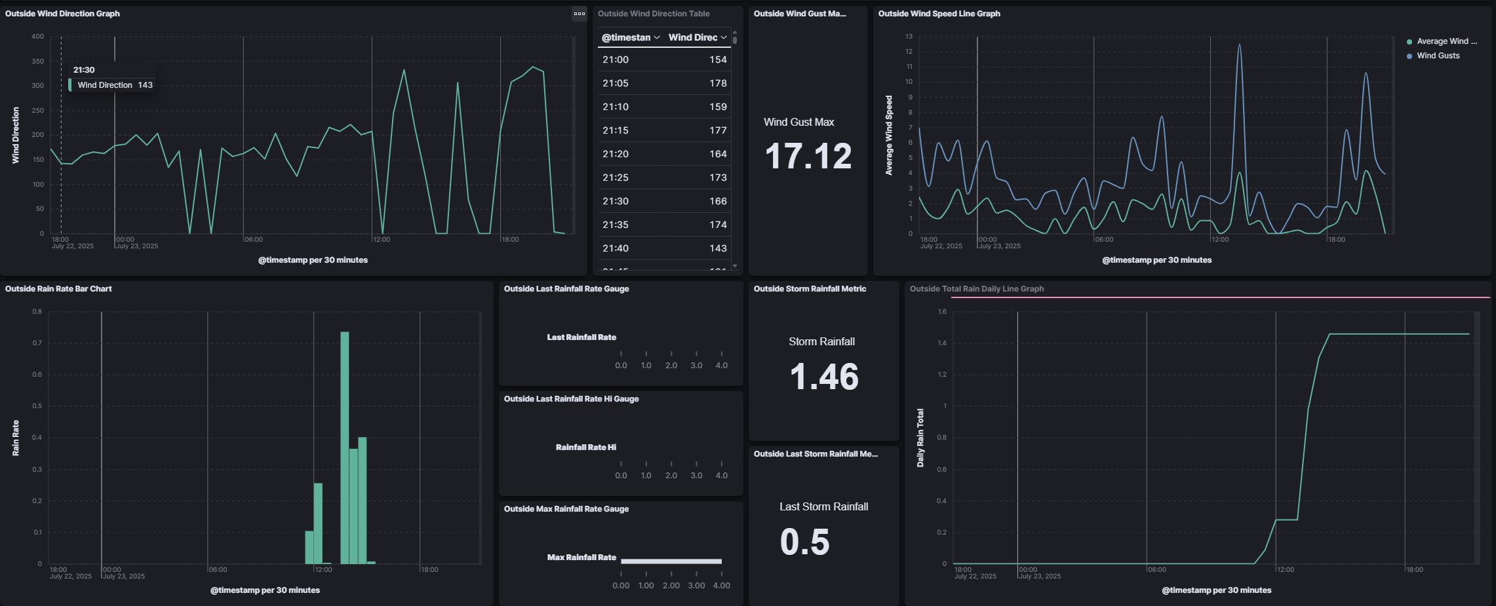Toggle the Wind Gusts series label in legend
1496x606 pixels.
1438,56
